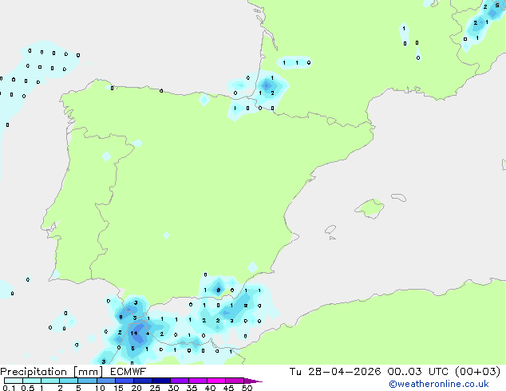Click the 30–35 mm purple swatch
Viewport: 506px width, 391px height.
click(180, 381)
